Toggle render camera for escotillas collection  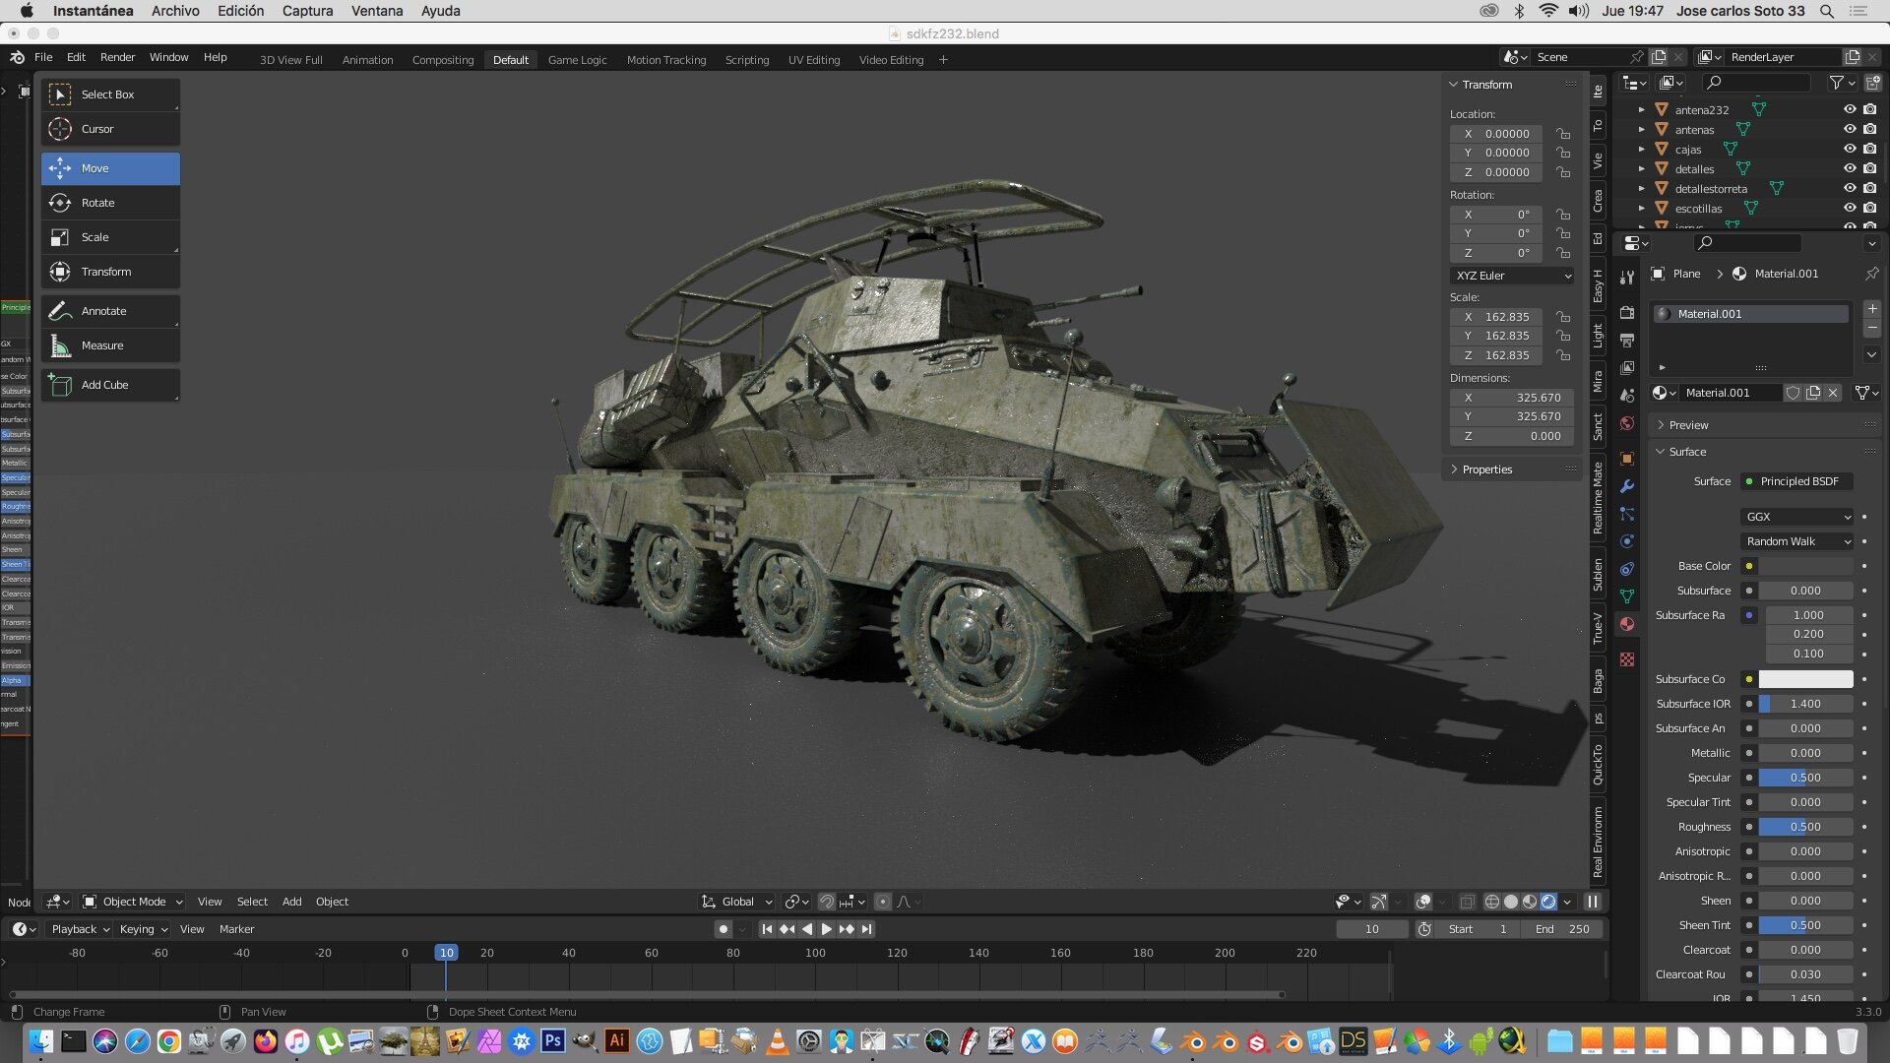pyautogui.click(x=1870, y=209)
